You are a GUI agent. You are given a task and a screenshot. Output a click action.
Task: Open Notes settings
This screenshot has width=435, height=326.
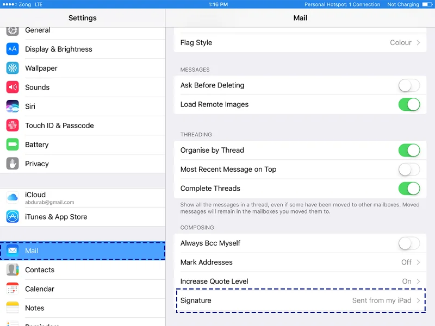(x=83, y=308)
